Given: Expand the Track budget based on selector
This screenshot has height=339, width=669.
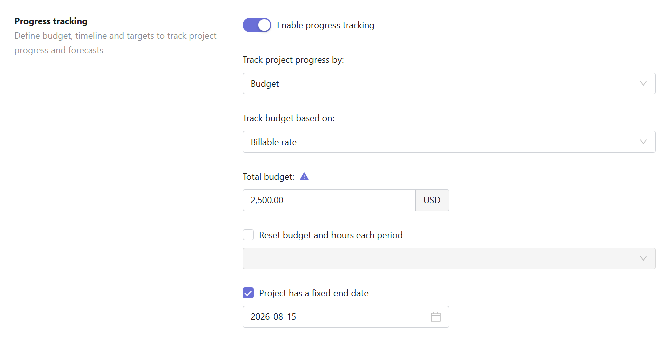Looking at the screenshot, I should coord(449,142).
